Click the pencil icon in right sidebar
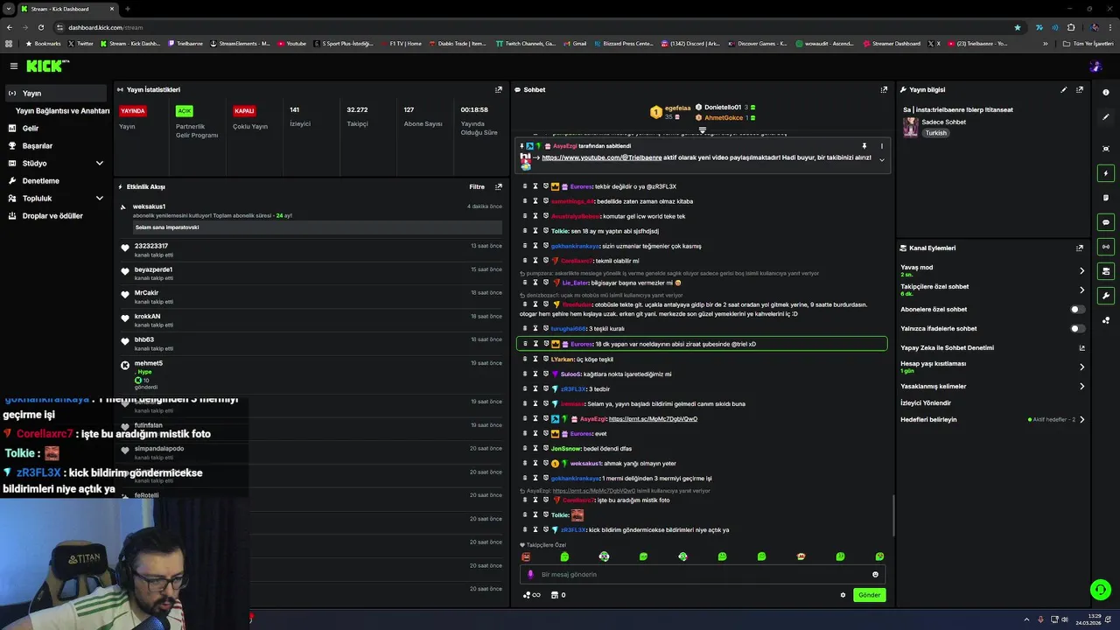1120x630 pixels. pos(1106,117)
